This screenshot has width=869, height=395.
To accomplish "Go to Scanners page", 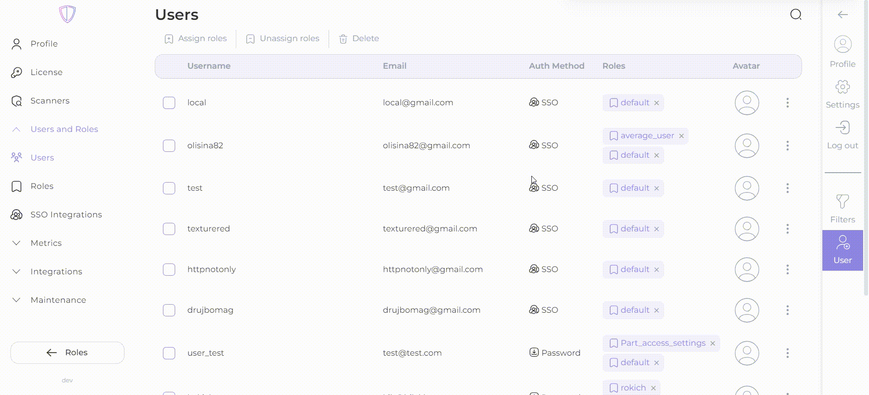I will click(50, 101).
